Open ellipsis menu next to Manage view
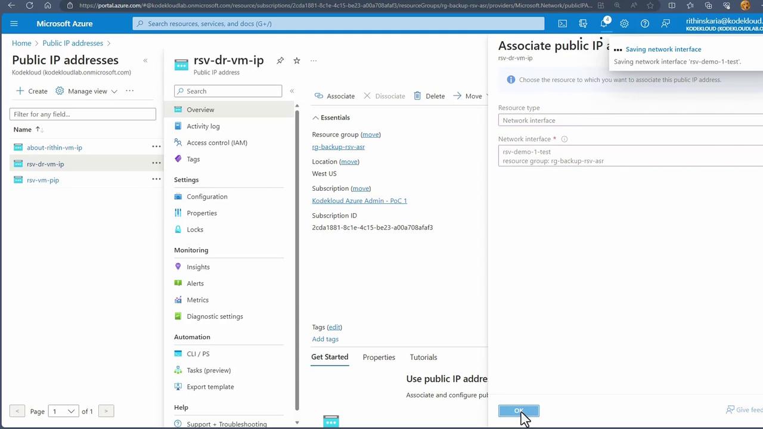 pos(129,91)
